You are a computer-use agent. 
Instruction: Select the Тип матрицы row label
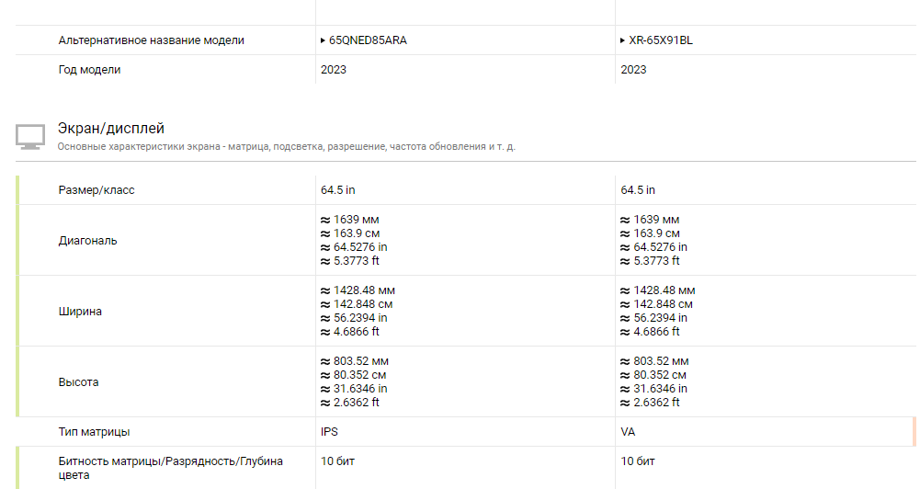click(94, 432)
